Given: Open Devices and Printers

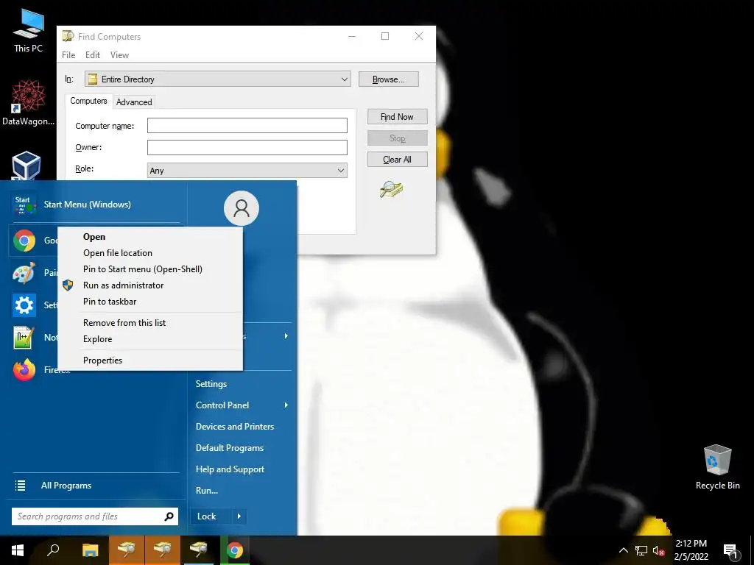Looking at the screenshot, I should pos(235,427).
